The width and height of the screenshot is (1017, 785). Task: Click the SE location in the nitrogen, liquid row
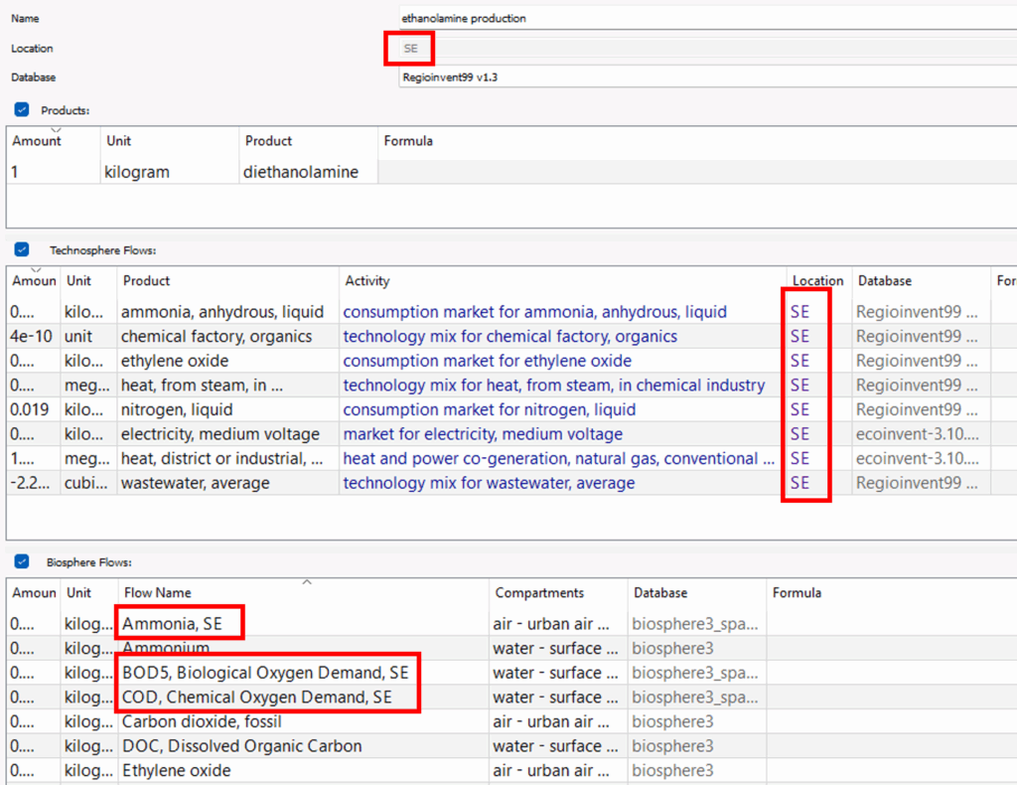point(799,410)
